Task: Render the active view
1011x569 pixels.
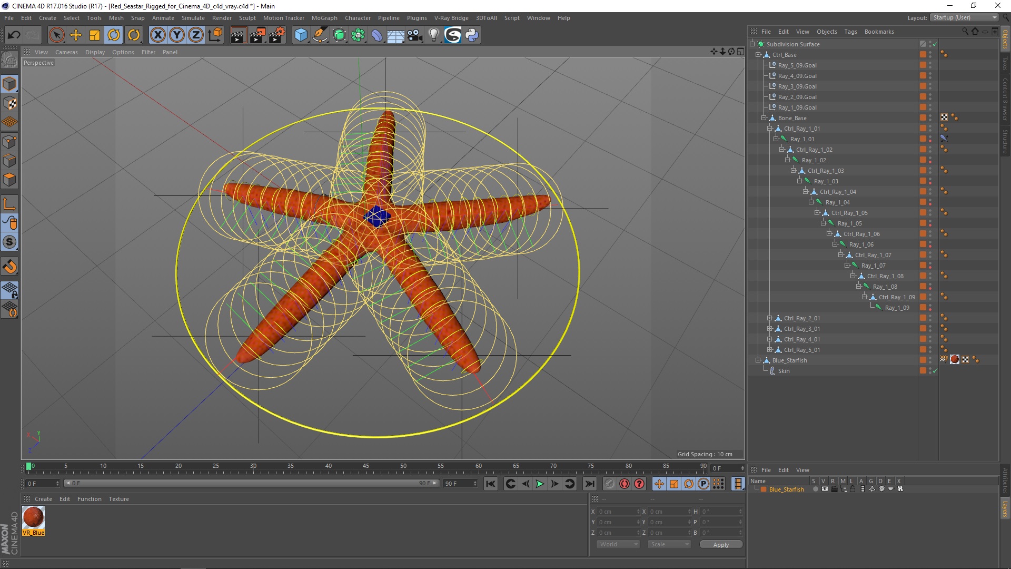Action: coord(238,35)
